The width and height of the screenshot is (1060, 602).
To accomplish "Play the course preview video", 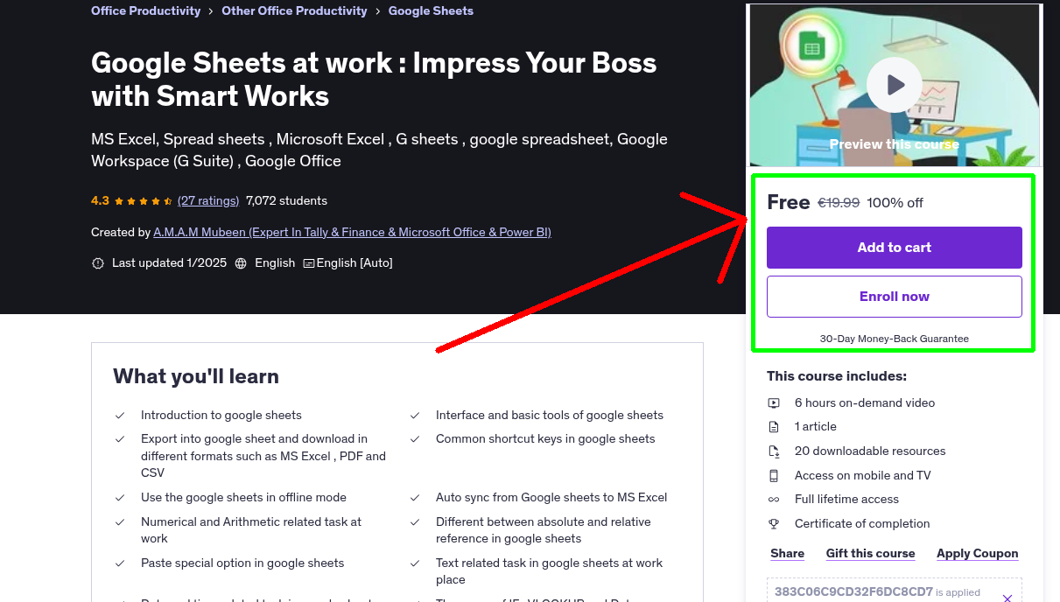I will pos(895,85).
